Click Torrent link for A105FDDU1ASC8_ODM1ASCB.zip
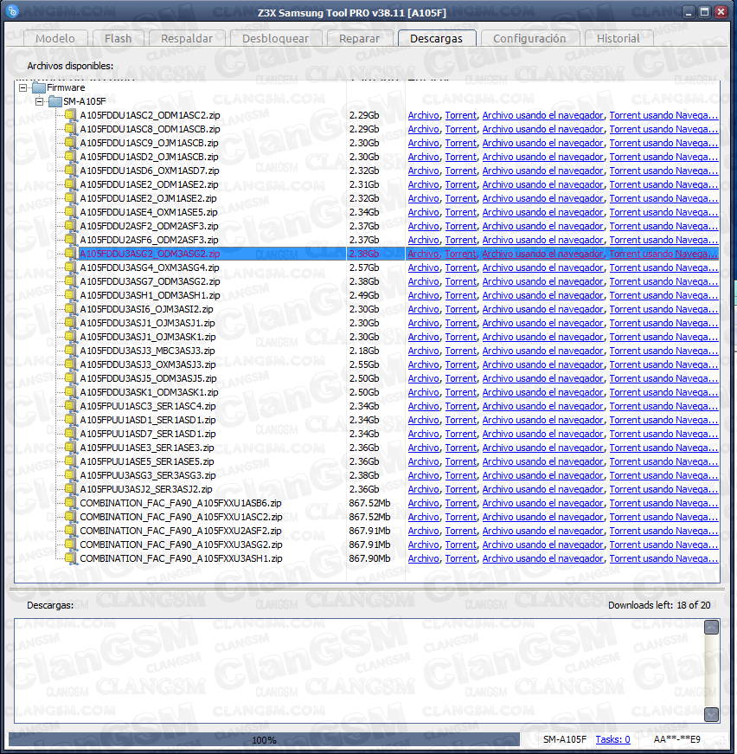The width and height of the screenshot is (737, 754). coord(461,129)
